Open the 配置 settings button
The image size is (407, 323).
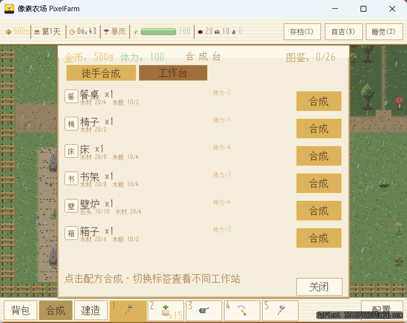coord(382,310)
